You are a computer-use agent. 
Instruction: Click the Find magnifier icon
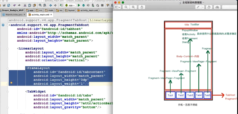coord(40,5)
